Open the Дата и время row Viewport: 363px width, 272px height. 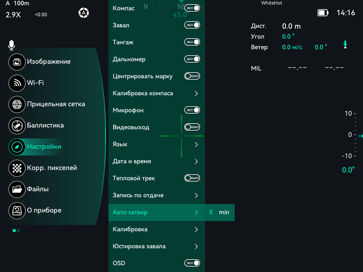coord(157,161)
